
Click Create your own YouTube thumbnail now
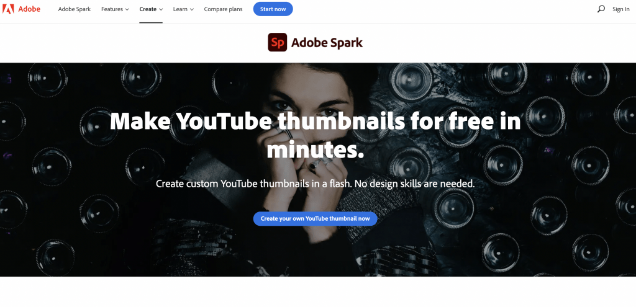point(315,219)
